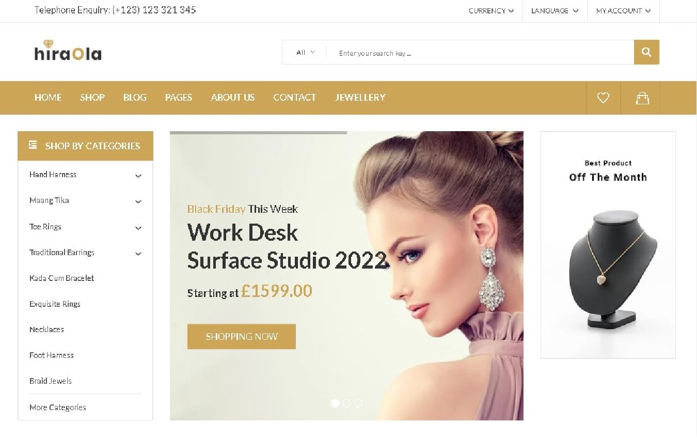Expand the Maang Tika category chevron
Viewport: 697px width, 439px height.
[138, 202]
